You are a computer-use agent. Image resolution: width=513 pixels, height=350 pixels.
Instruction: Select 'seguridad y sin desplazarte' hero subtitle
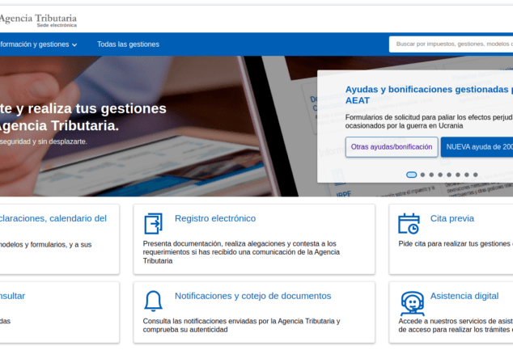coord(44,141)
